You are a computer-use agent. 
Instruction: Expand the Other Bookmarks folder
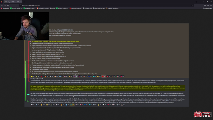tap(207, 8)
